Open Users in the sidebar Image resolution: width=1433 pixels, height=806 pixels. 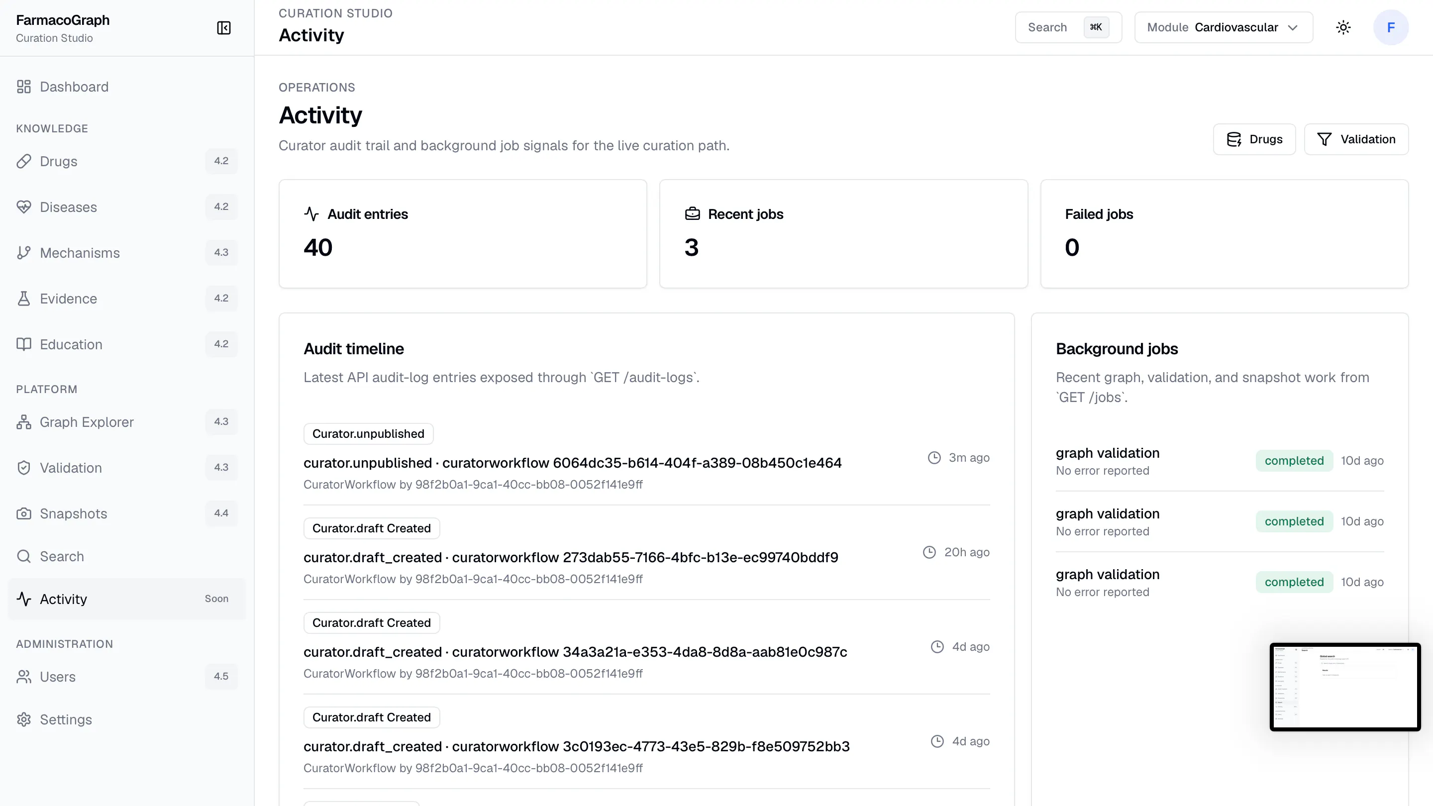pos(127,677)
